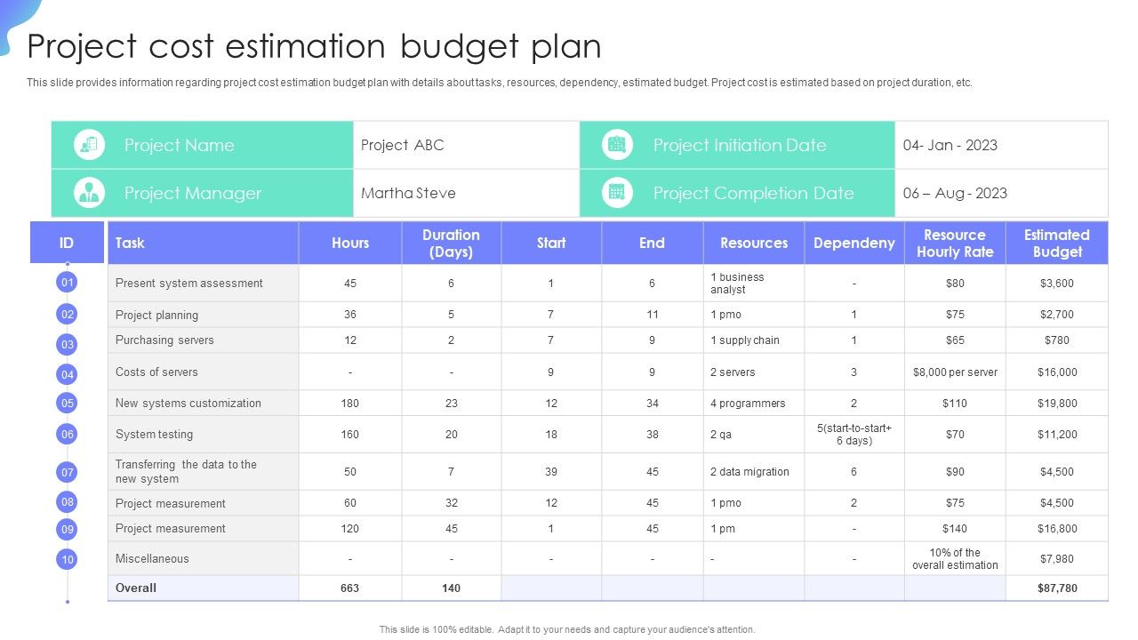Select badge 06 next to System testing
This screenshot has width=1138, height=640.
67,434
